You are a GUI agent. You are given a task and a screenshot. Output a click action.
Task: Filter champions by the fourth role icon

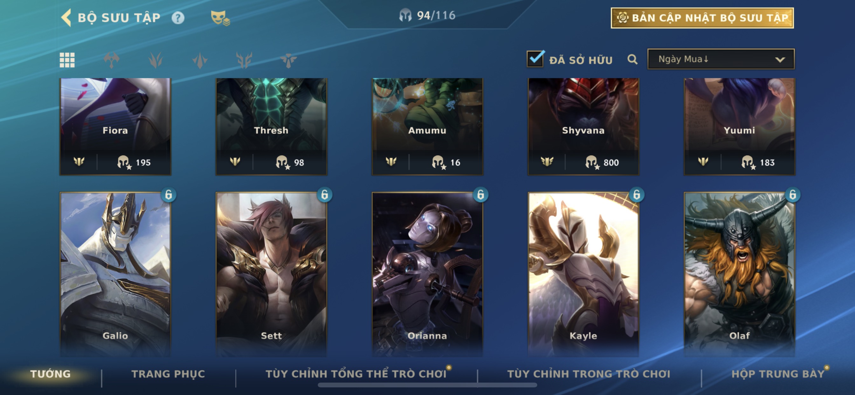(x=244, y=60)
